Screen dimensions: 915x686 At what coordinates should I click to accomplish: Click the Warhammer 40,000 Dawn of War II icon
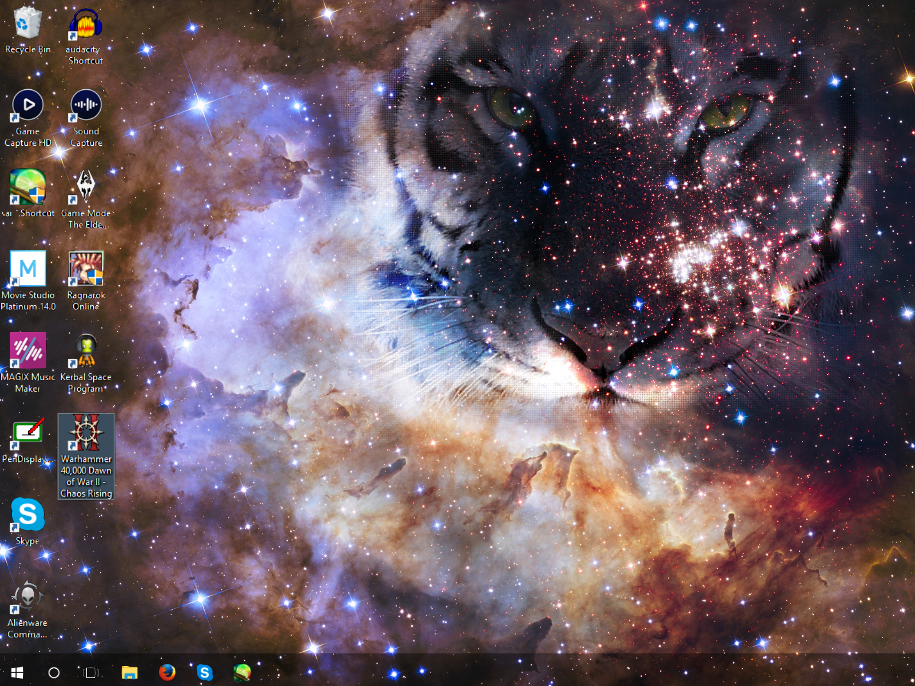pyautogui.click(x=86, y=433)
